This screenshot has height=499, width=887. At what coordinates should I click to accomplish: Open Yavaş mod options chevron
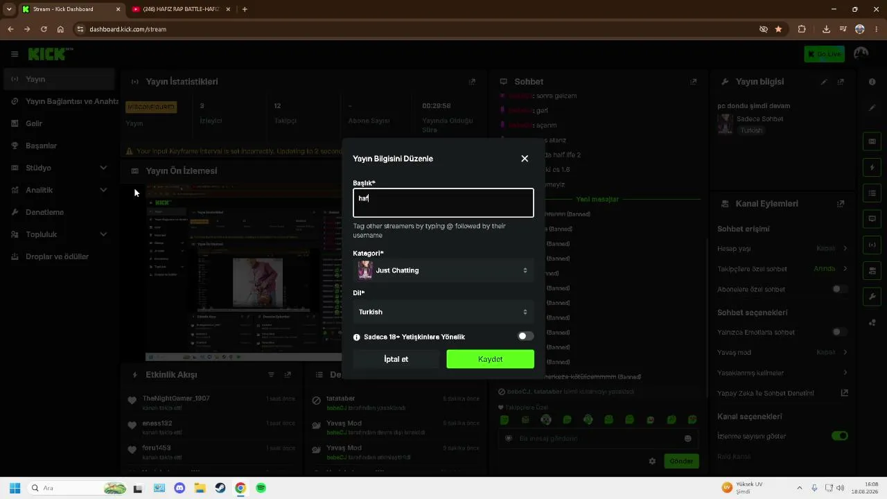click(x=845, y=352)
